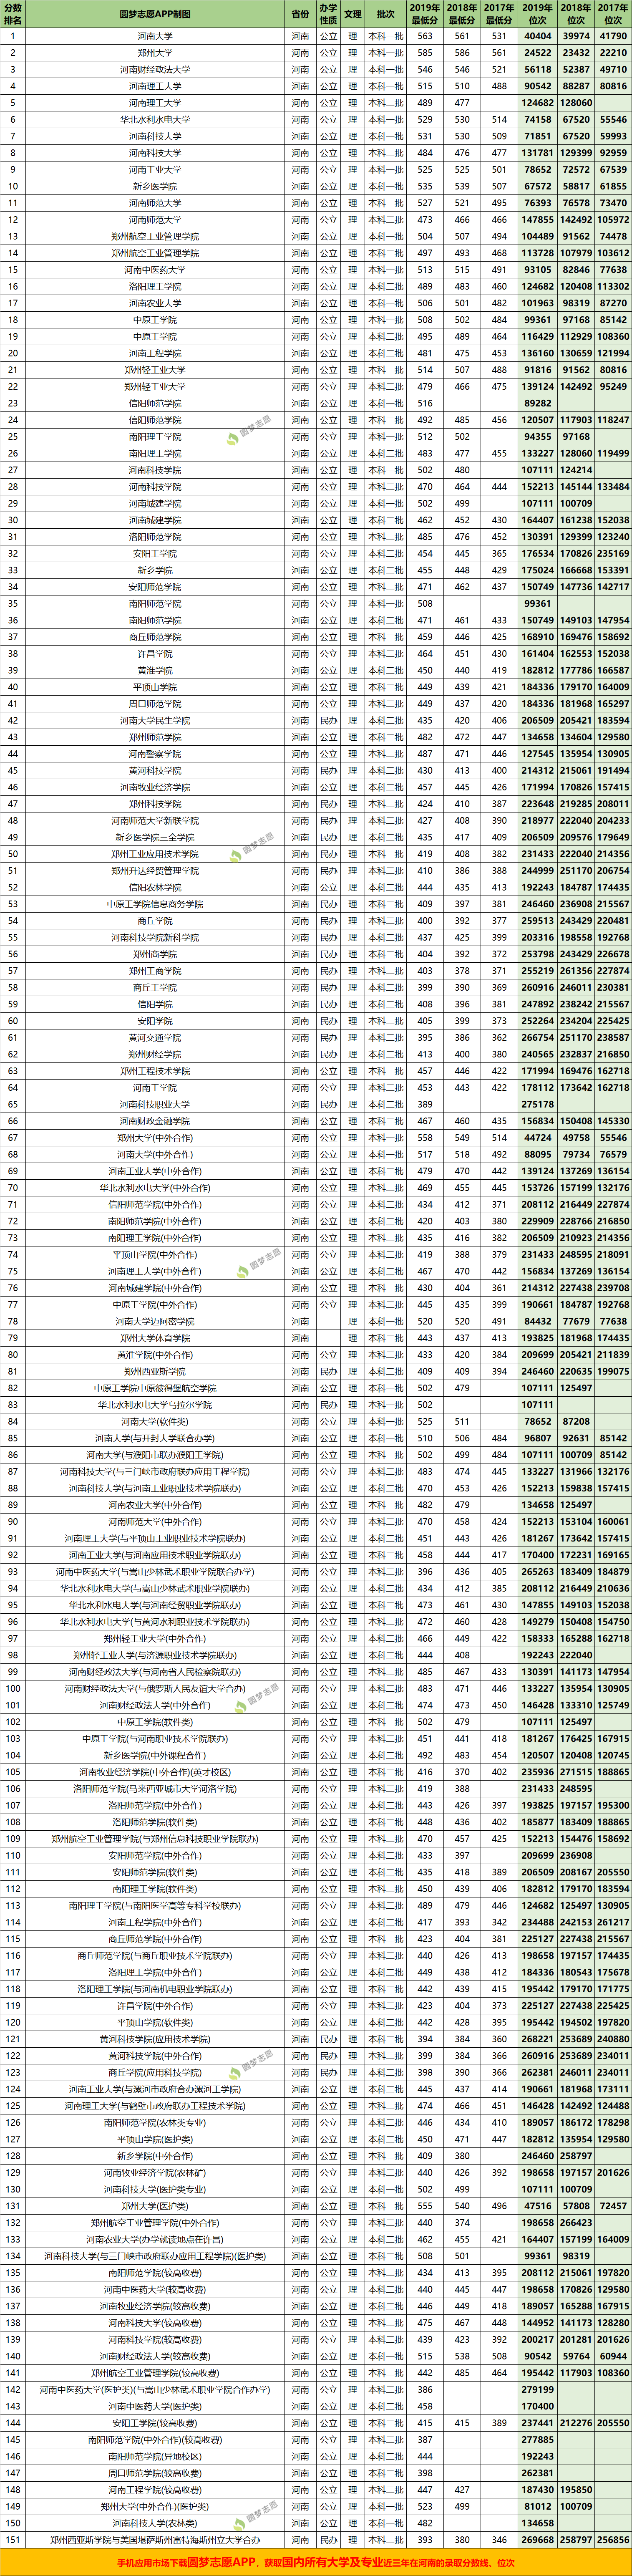Select 周口师范学院(较高收费) in row 147
The width and height of the screenshot is (632, 2576).
click(x=155, y=2472)
